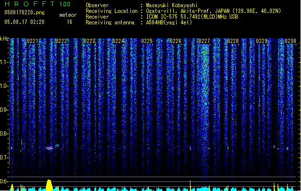Click the large yellow power peak near 0222
This screenshot has height=191, width=301.
(49, 185)
